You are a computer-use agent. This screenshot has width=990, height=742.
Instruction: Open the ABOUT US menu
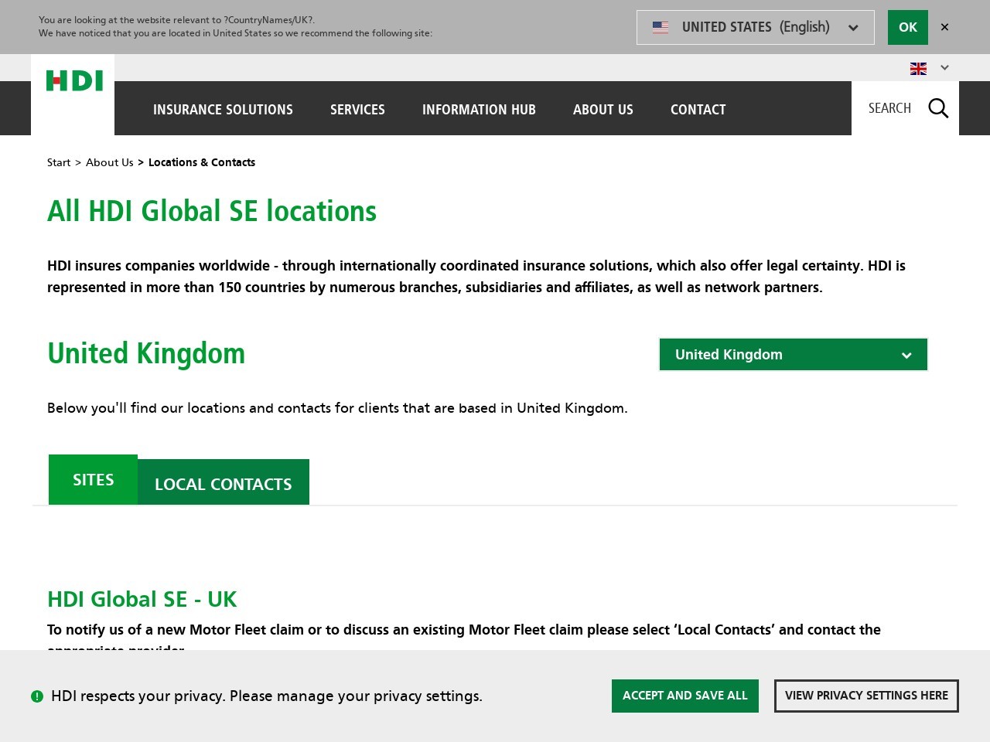pyautogui.click(x=603, y=110)
